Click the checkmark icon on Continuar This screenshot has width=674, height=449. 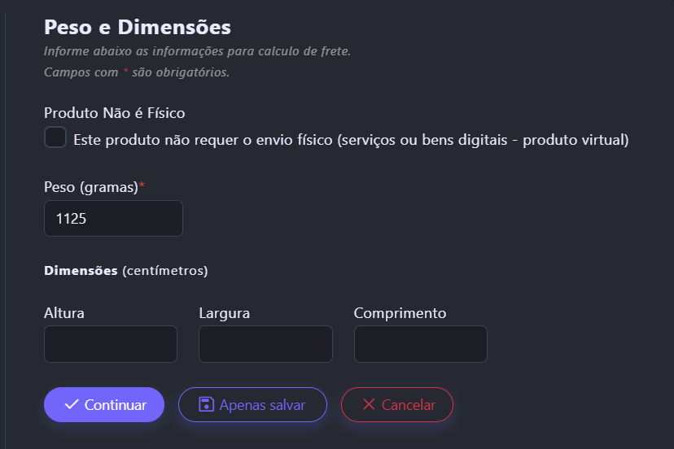point(72,405)
